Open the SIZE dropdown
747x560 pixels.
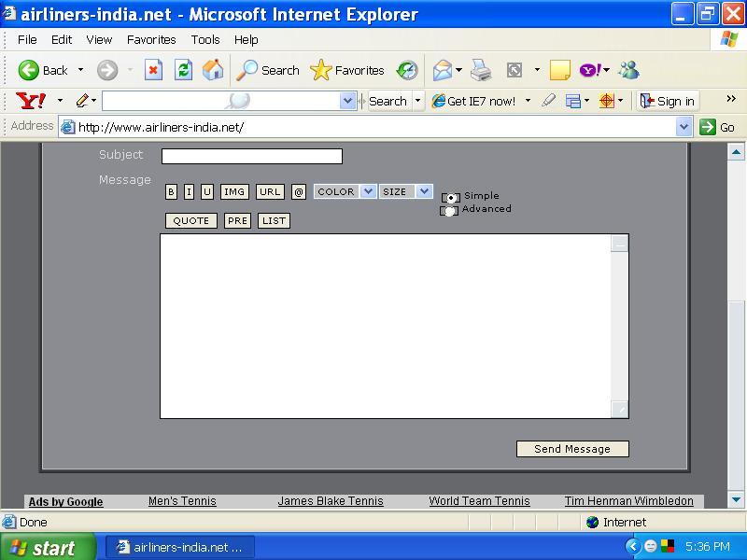click(405, 191)
